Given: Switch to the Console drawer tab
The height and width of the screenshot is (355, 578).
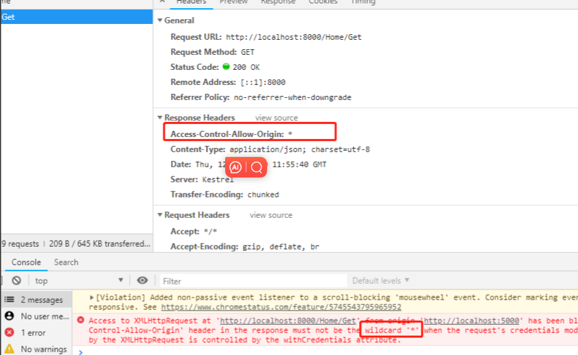Looking at the screenshot, I should [26, 262].
